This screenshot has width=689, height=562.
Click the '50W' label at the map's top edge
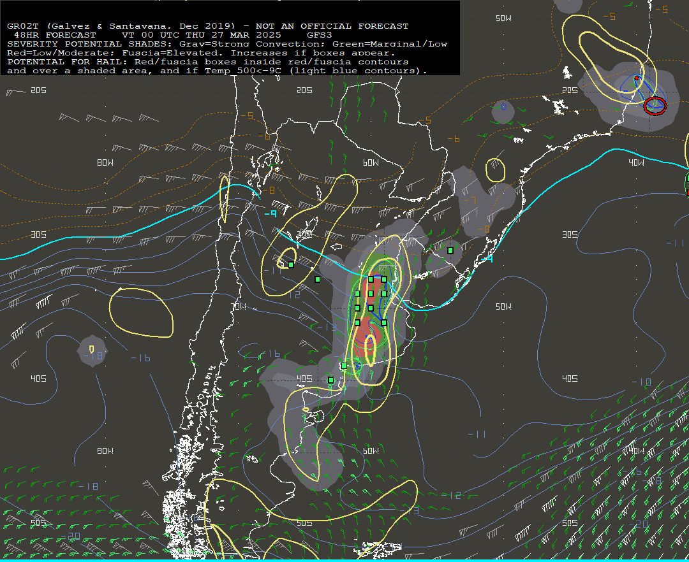tap(503, 18)
